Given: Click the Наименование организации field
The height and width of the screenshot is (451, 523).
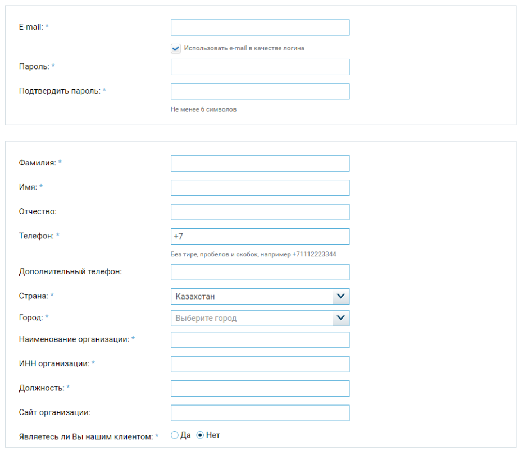Looking at the screenshot, I should point(260,340).
